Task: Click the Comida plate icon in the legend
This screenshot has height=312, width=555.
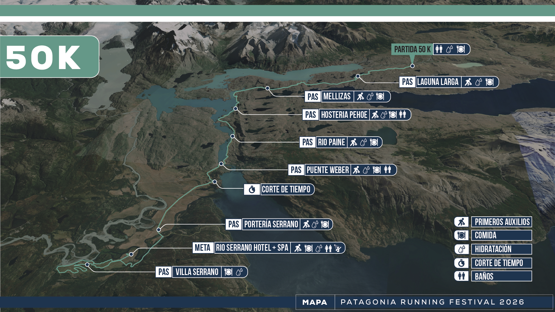Action: tap(461, 235)
